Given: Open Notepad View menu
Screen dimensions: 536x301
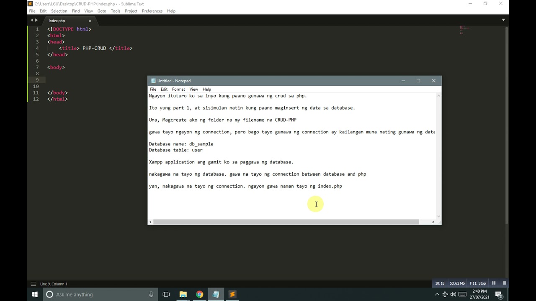Looking at the screenshot, I should (193, 89).
